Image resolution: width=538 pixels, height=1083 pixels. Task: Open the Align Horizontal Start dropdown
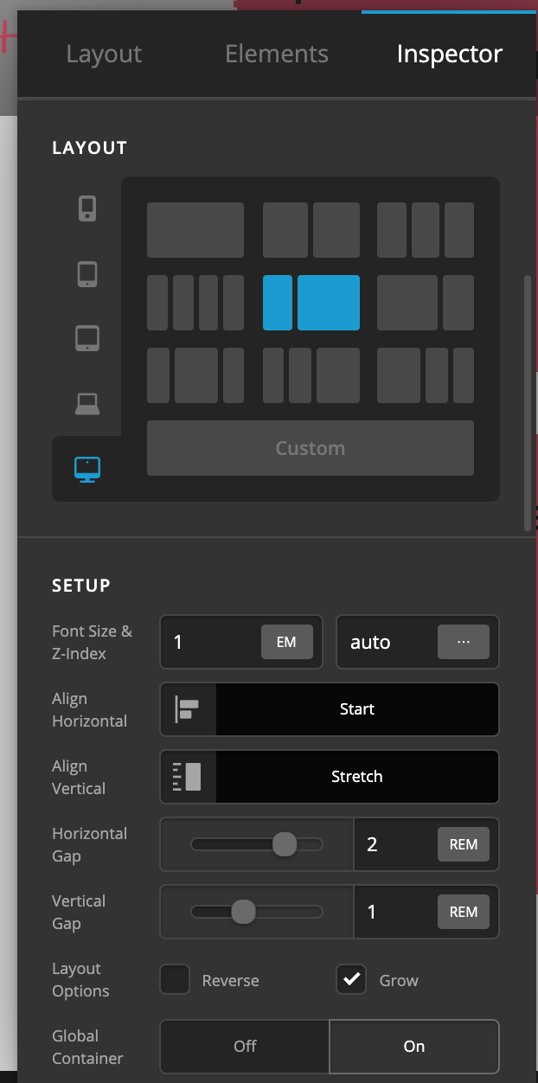click(356, 709)
